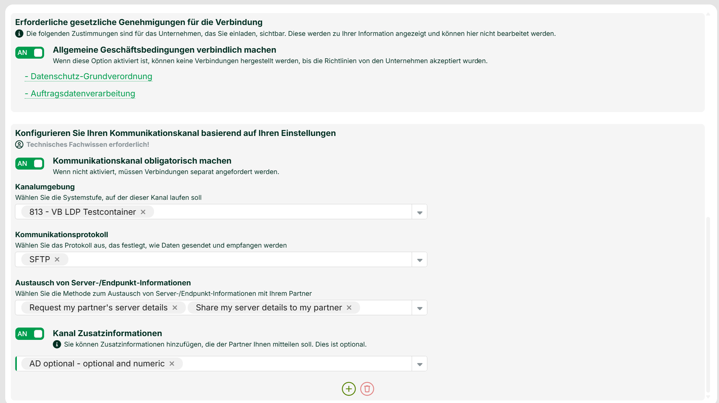Toggle Allgemeine Geschäftsbedingungen verbindlich machen switch

(30, 53)
